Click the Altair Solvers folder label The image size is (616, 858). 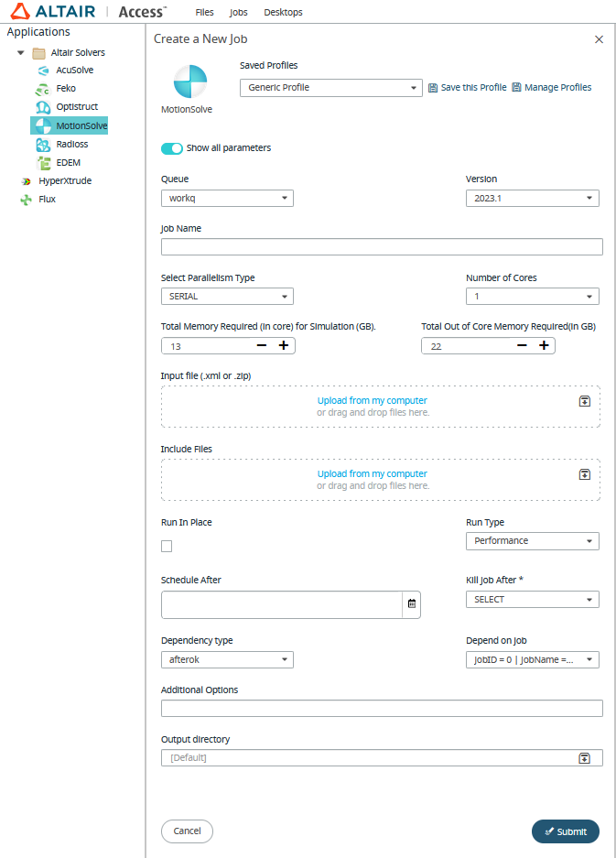click(78, 52)
